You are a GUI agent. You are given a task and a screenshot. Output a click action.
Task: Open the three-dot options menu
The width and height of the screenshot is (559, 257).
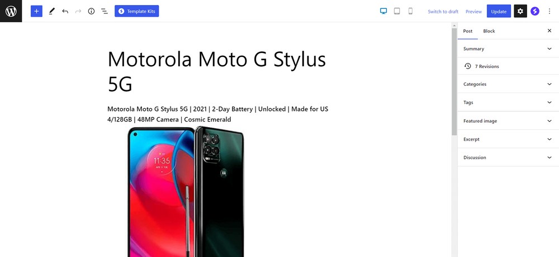(x=549, y=11)
